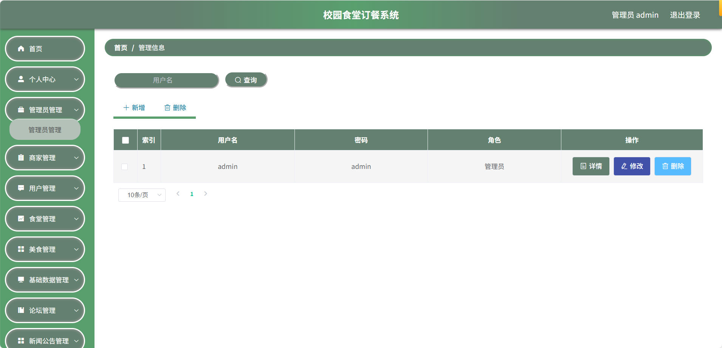Click 管理员 admin label in header
This screenshot has width=722, height=348.
pos(635,15)
